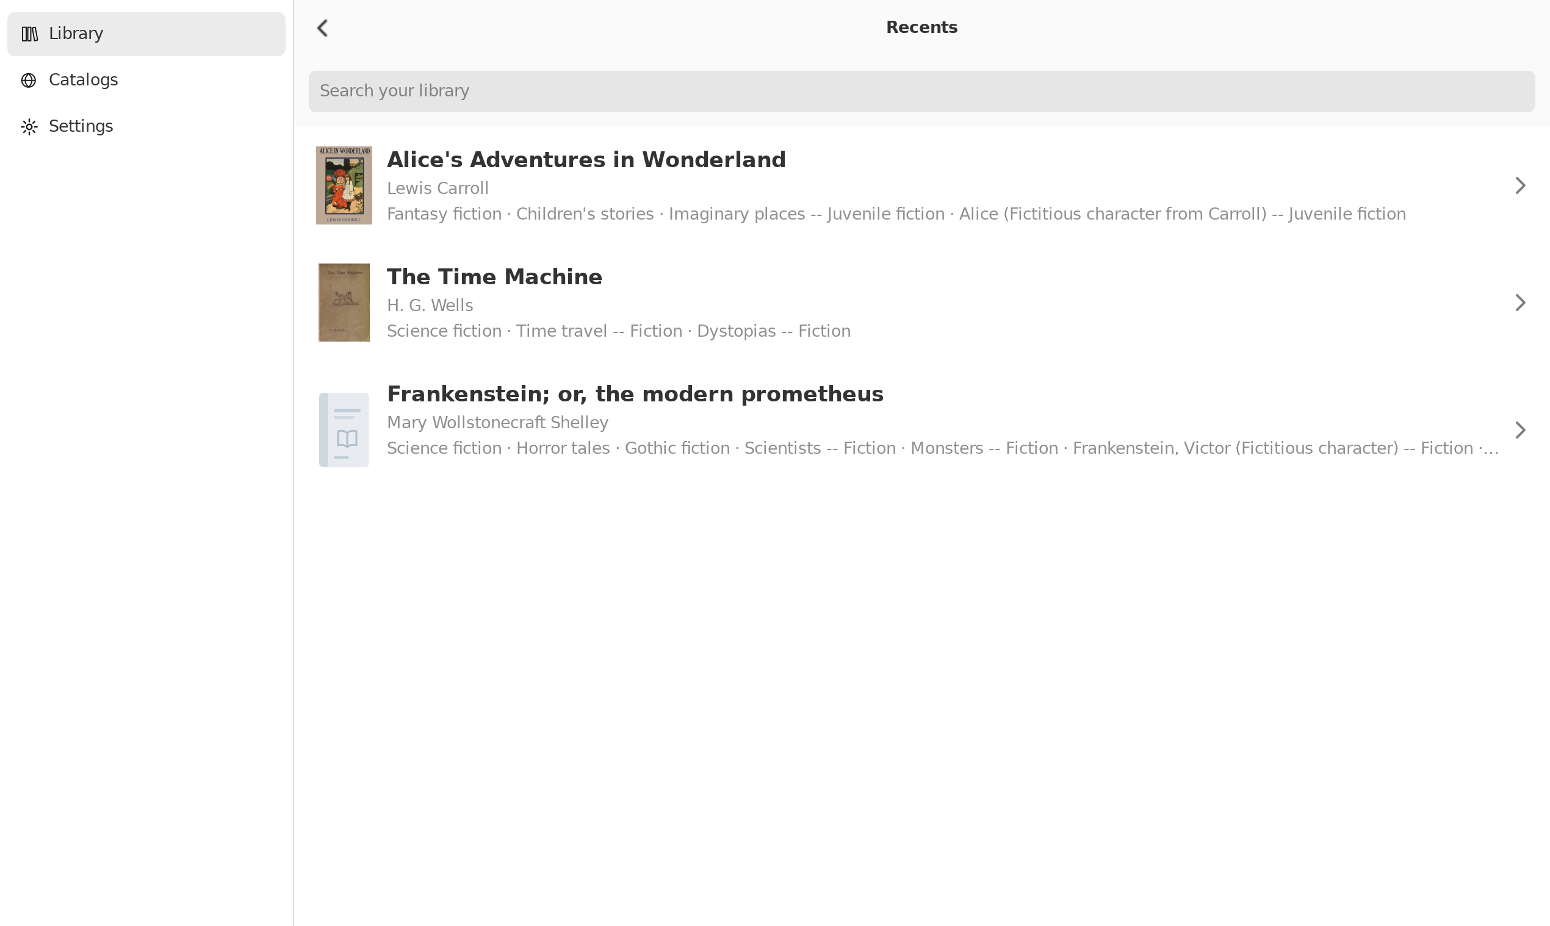Select title Frankenstein; or, the modern prometheus
Image resolution: width=1550 pixels, height=926 pixels.
point(635,394)
